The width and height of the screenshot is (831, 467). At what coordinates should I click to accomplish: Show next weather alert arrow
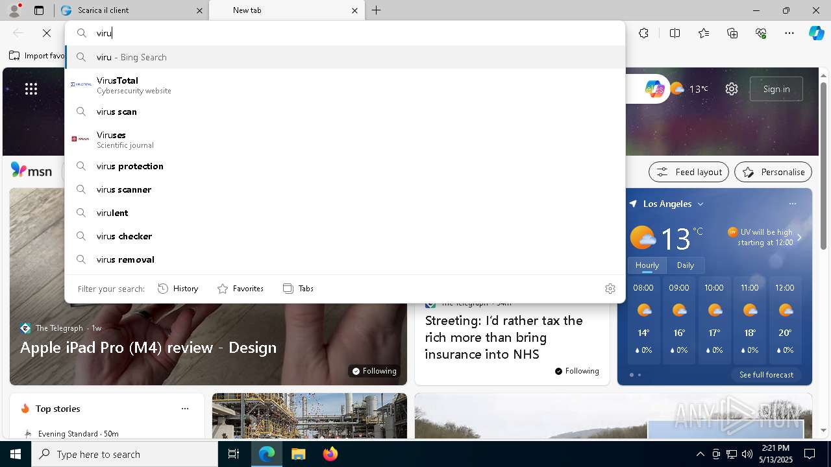799,237
